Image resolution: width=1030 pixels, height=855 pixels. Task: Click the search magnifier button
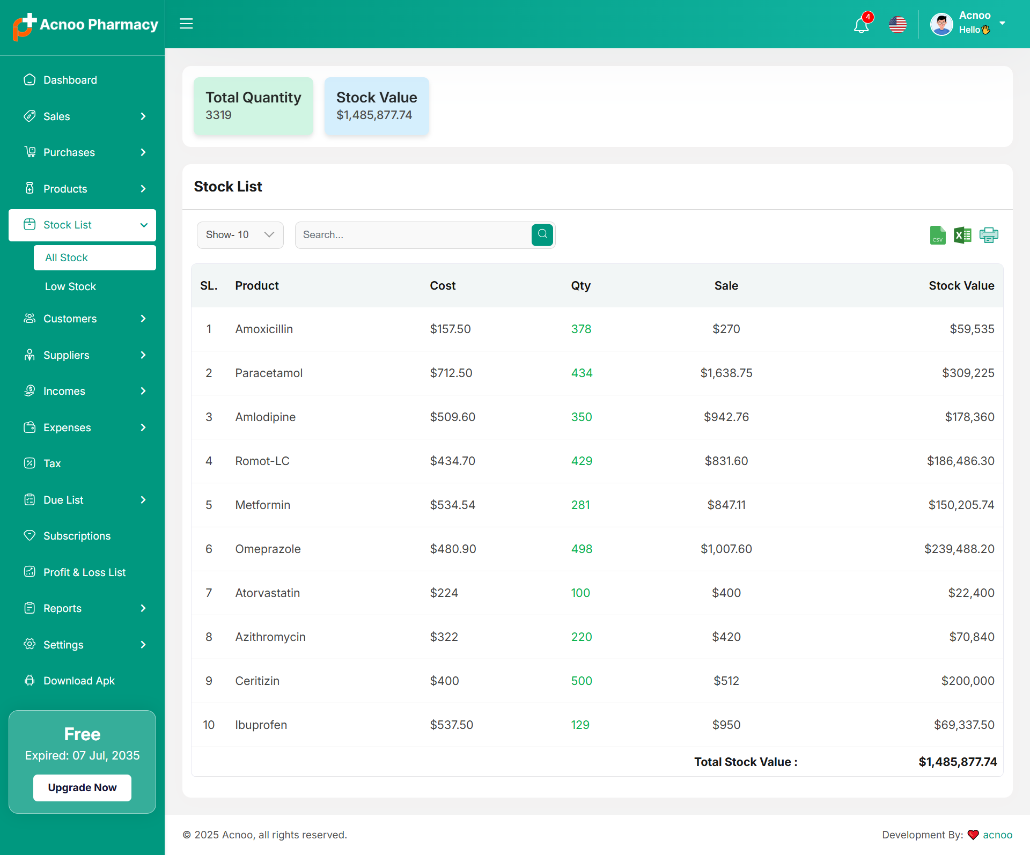[x=542, y=234]
